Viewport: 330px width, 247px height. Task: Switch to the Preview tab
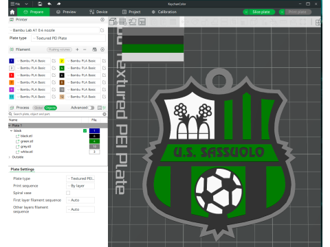[66, 12]
